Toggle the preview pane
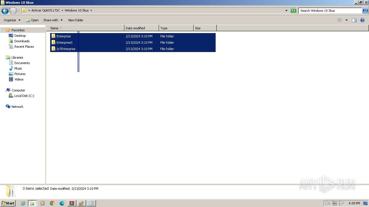369x207 pixels. tap(354, 20)
